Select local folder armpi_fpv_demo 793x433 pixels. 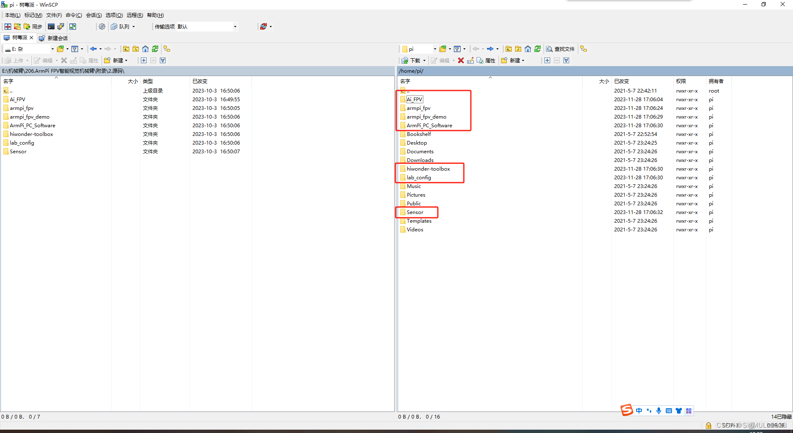[x=30, y=117]
